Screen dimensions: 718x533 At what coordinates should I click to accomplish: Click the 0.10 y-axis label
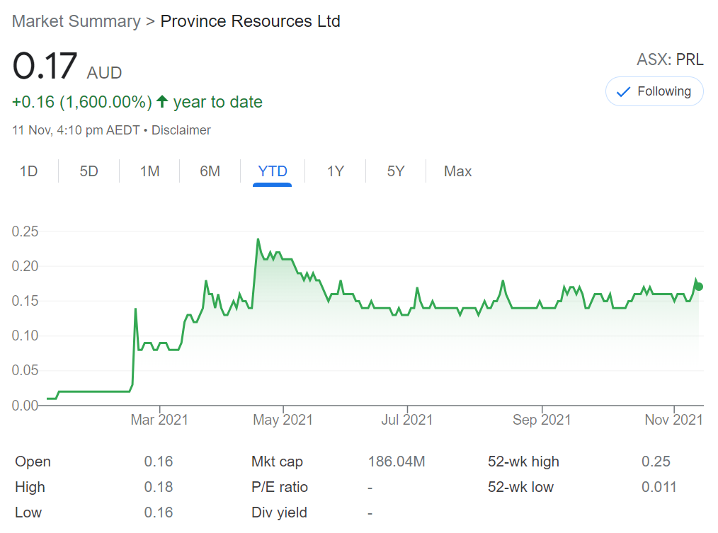click(x=25, y=336)
